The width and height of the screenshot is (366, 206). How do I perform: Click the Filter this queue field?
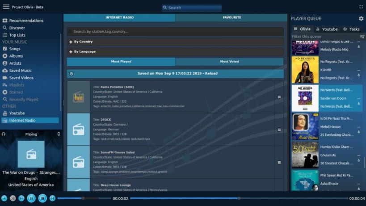(x=325, y=36)
